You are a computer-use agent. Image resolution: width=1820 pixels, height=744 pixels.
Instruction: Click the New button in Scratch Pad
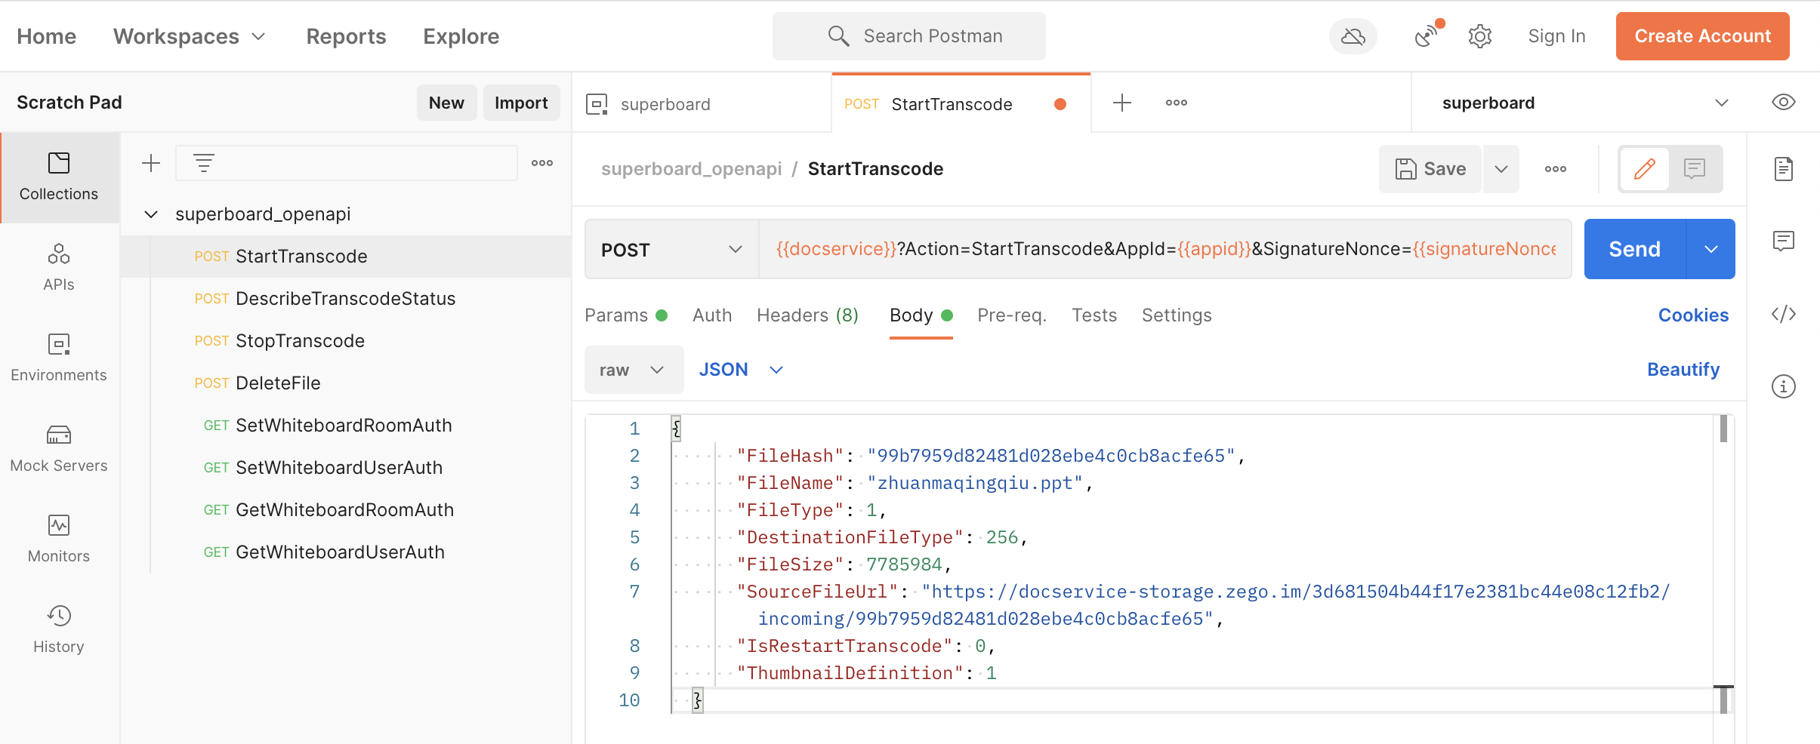tap(446, 103)
